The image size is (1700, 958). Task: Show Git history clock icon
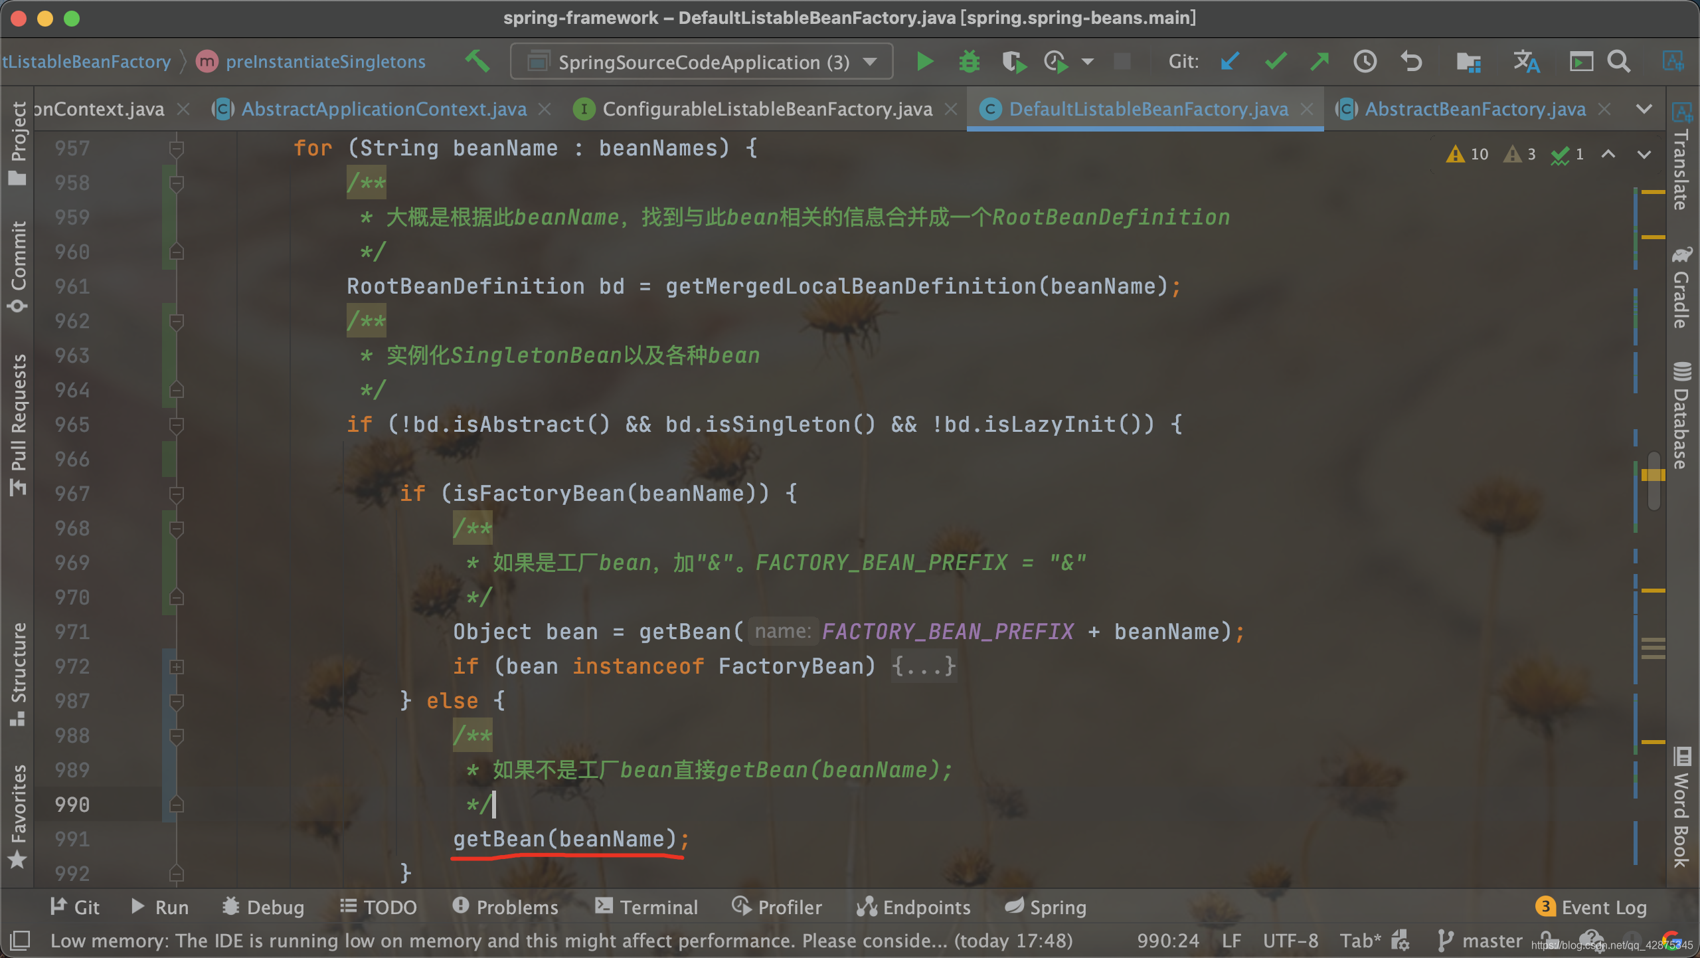[x=1365, y=62]
